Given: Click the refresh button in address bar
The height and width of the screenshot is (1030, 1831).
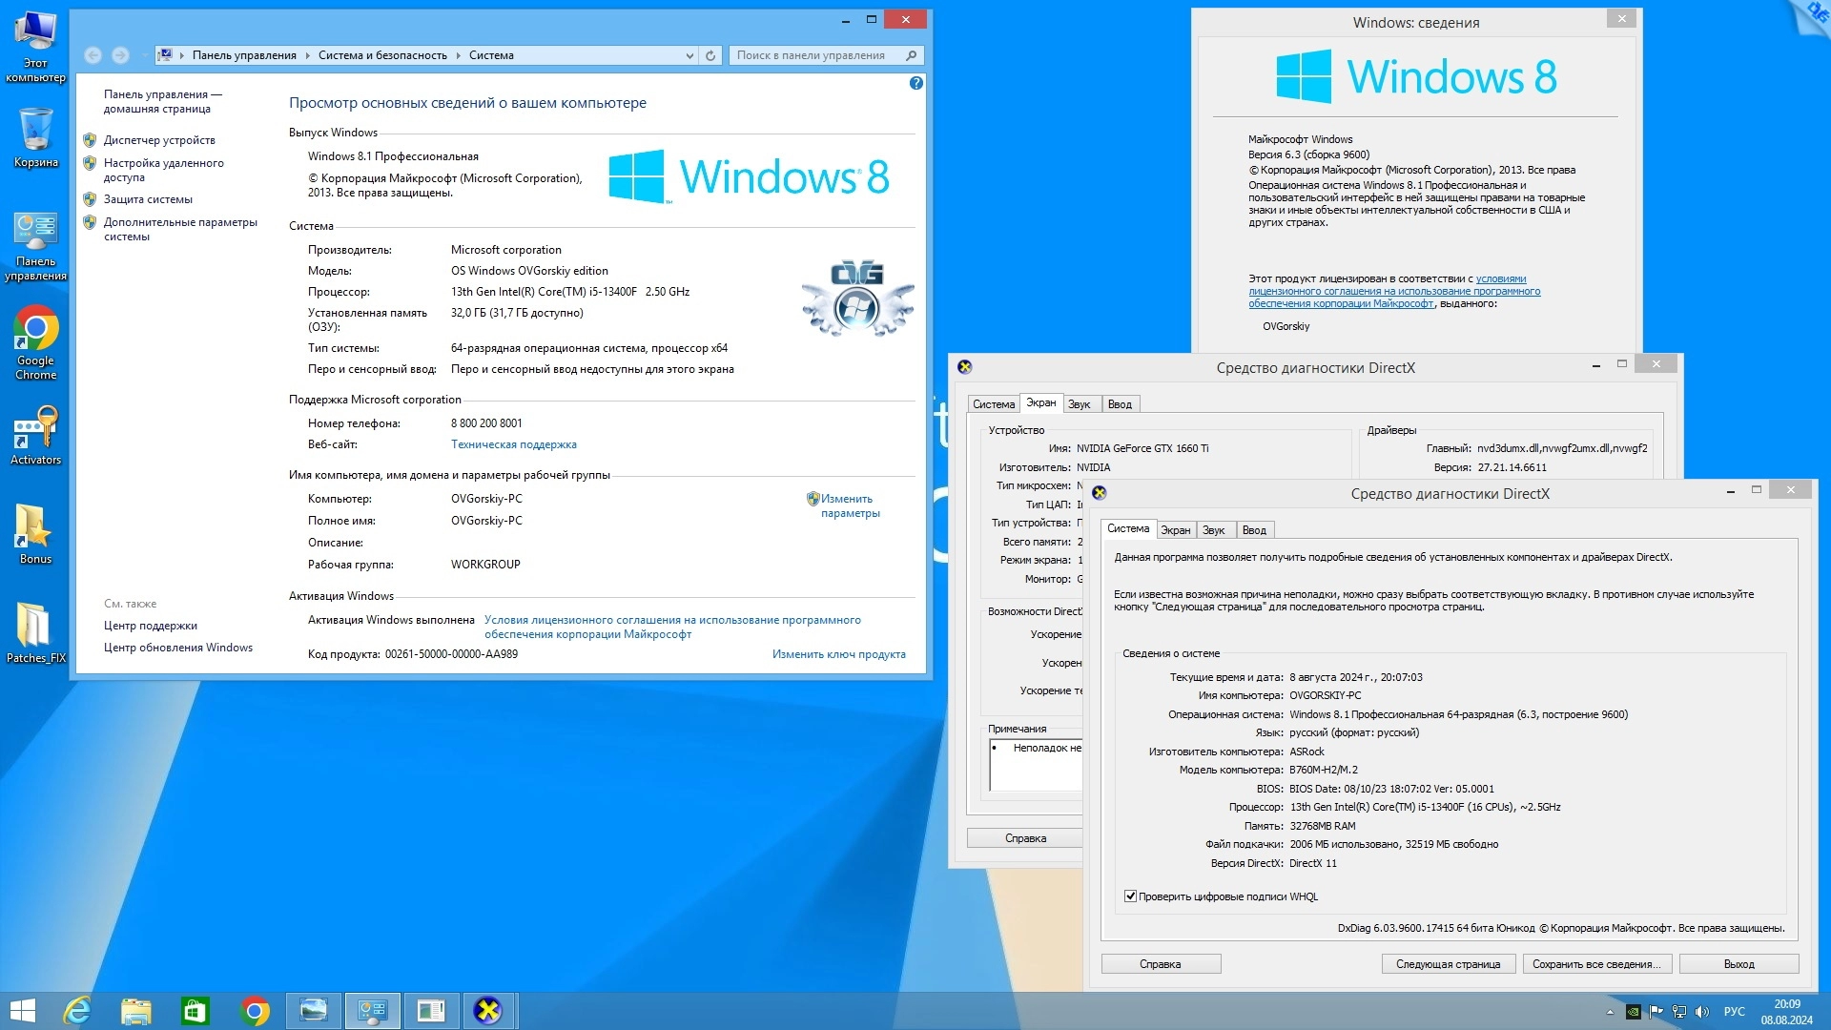Looking at the screenshot, I should point(710,55).
